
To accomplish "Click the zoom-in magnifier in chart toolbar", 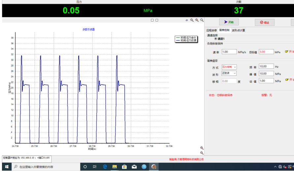I will tap(197, 20).
